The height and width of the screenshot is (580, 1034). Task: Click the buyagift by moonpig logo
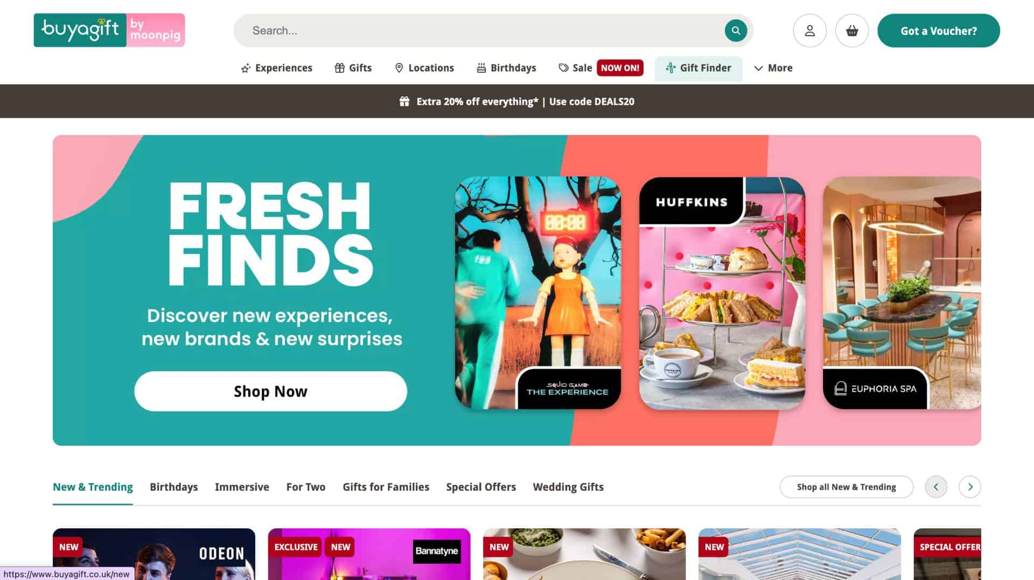click(109, 30)
